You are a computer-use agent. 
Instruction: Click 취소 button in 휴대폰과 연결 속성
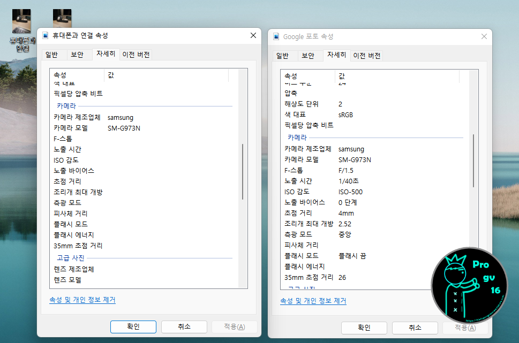pos(184,327)
